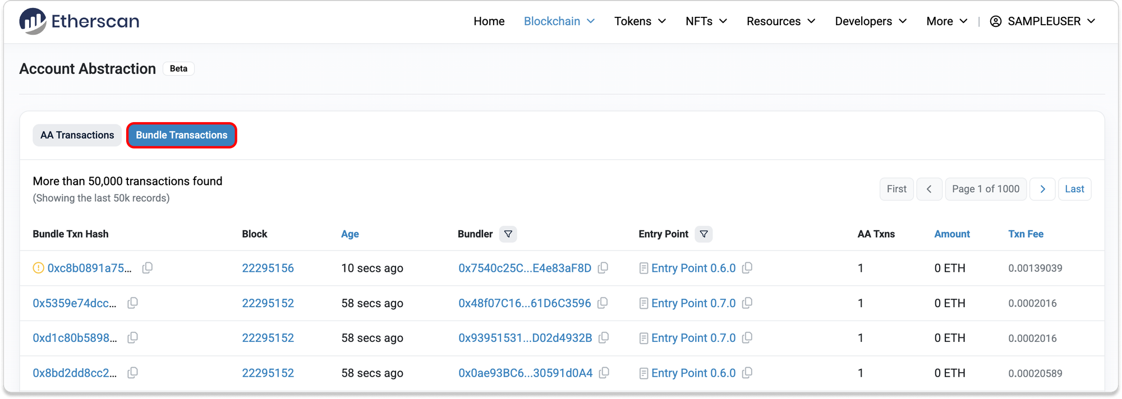Screen dimensions: 1122x399
Task: Copy bundler address 0x7540c25C...E4e83aF8D
Action: coord(603,268)
